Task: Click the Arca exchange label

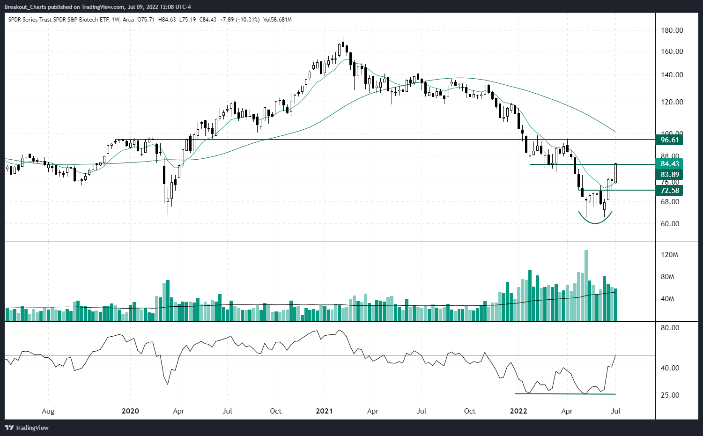Action: (128, 20)
